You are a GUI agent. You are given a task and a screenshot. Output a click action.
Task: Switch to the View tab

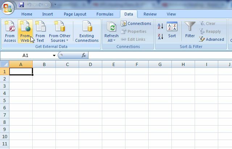coord(171,14)
